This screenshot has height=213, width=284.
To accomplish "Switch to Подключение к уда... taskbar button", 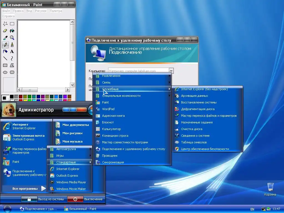I will click(38, 209).
